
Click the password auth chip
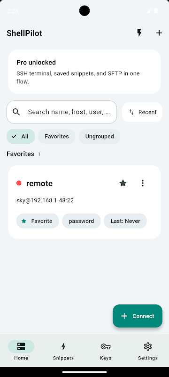[81, 221]
